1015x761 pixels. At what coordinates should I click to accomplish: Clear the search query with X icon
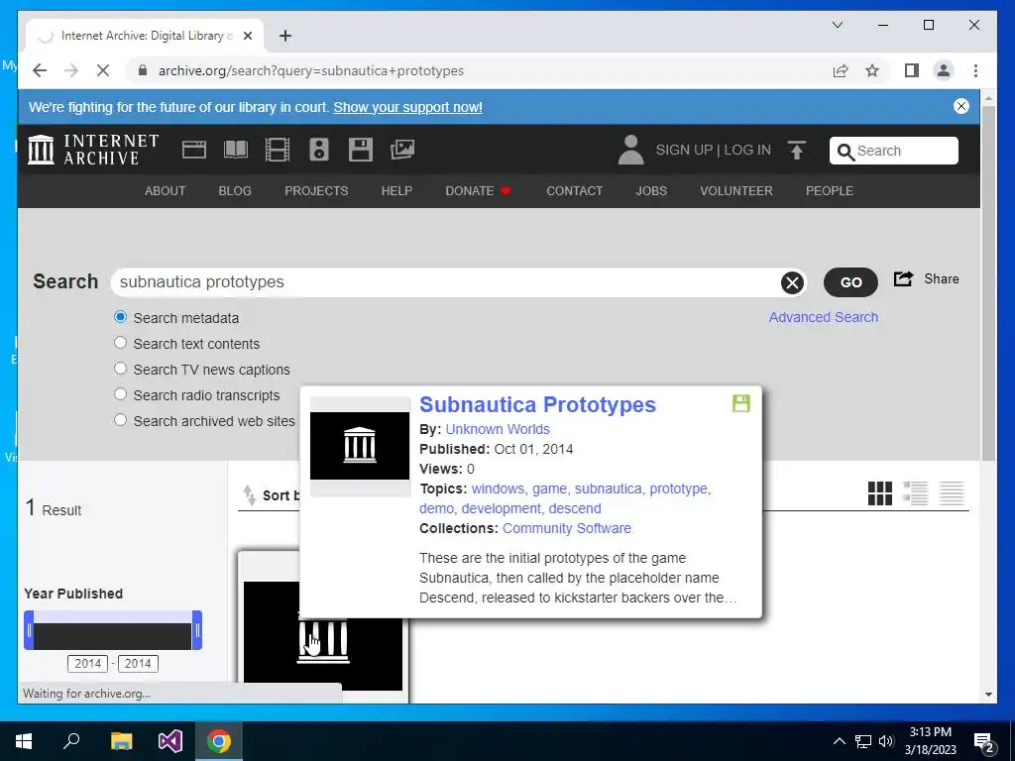point(792,282)
